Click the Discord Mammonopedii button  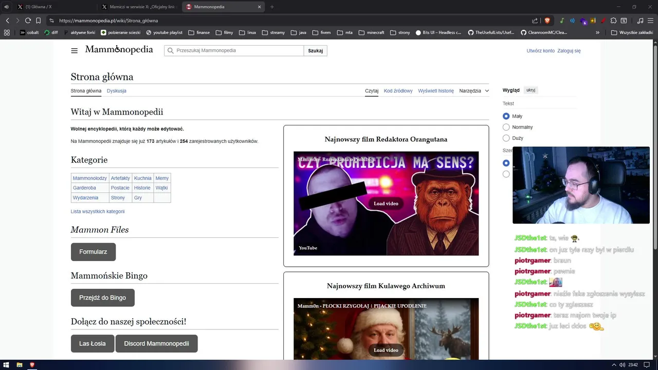(x=157, y=344)
